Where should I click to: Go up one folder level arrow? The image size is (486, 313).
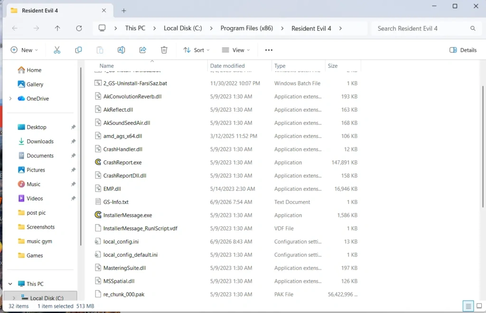[x=57, y=28]
